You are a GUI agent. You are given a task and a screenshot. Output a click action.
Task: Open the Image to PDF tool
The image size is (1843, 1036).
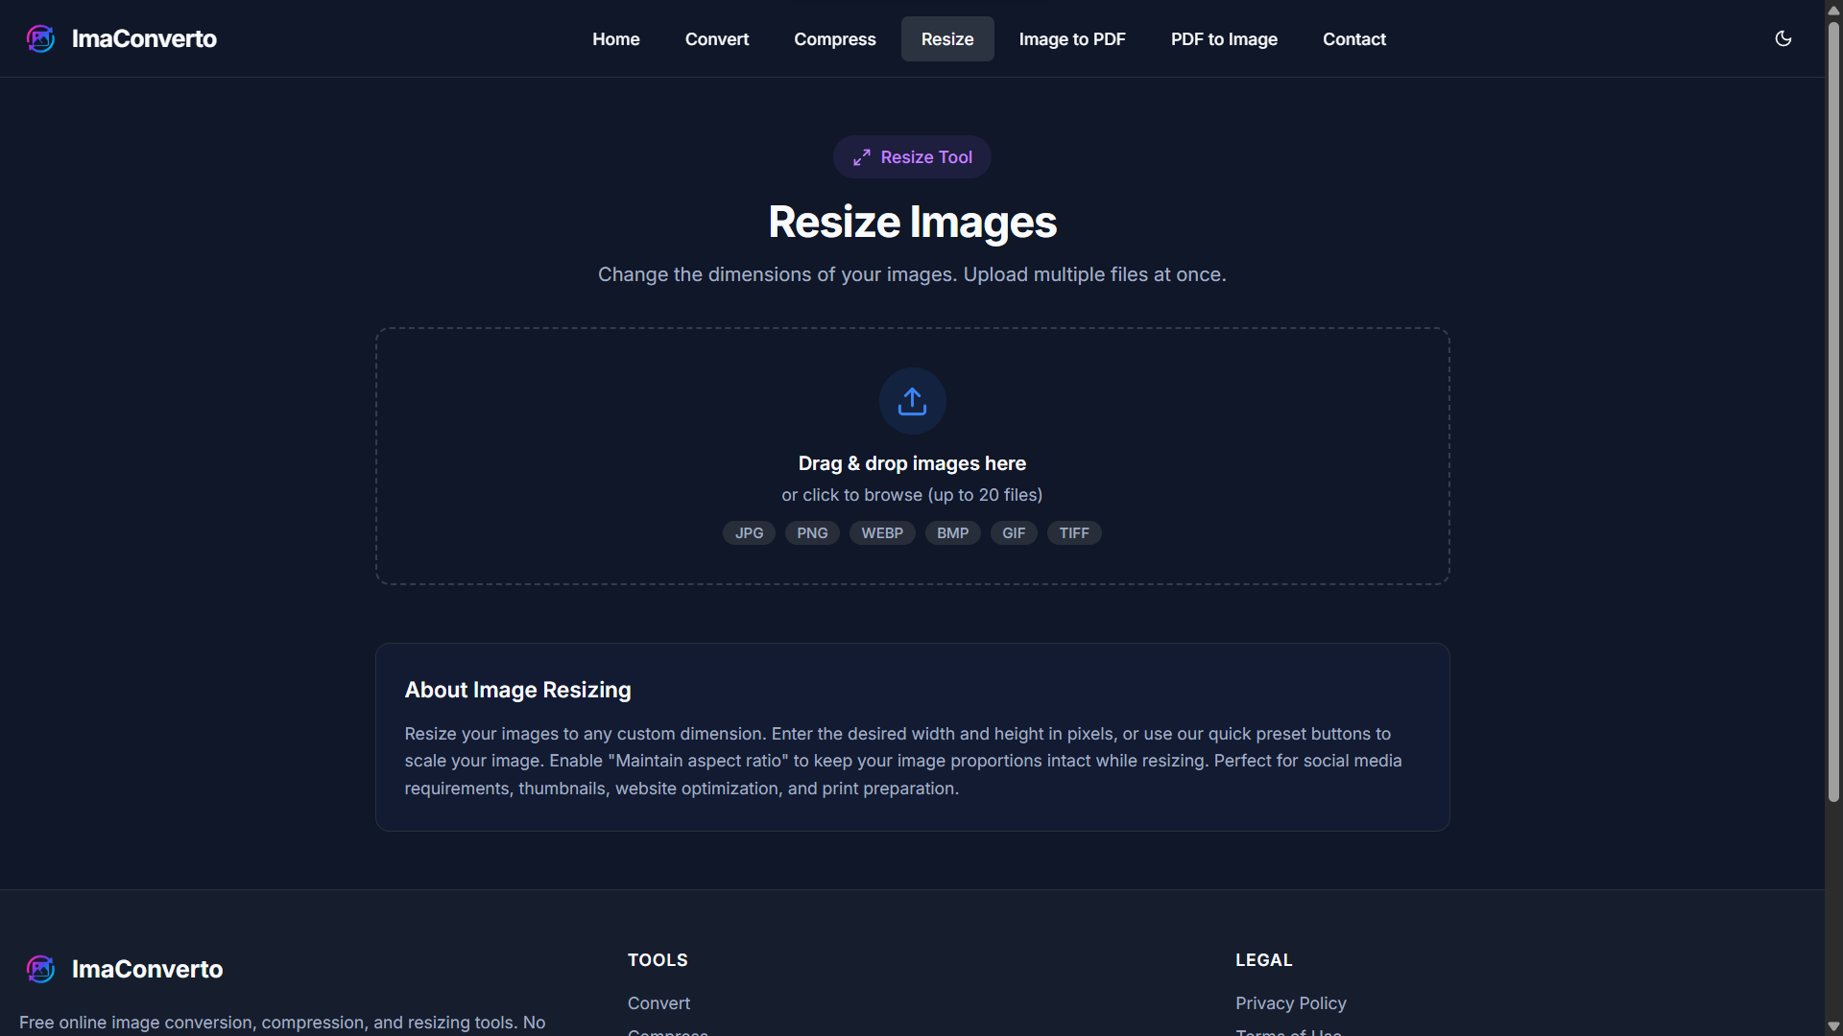tap(1072, 38)
